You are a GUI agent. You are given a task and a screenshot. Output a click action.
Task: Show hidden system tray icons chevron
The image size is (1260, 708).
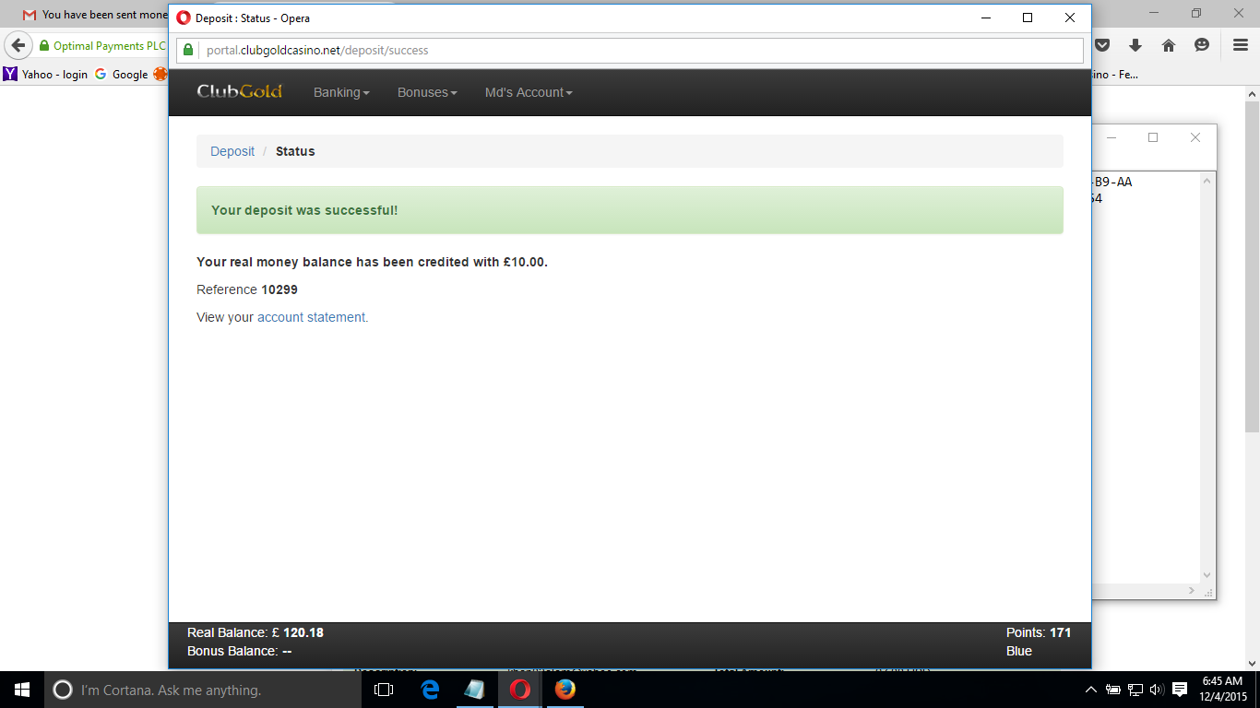(1091, 690)
